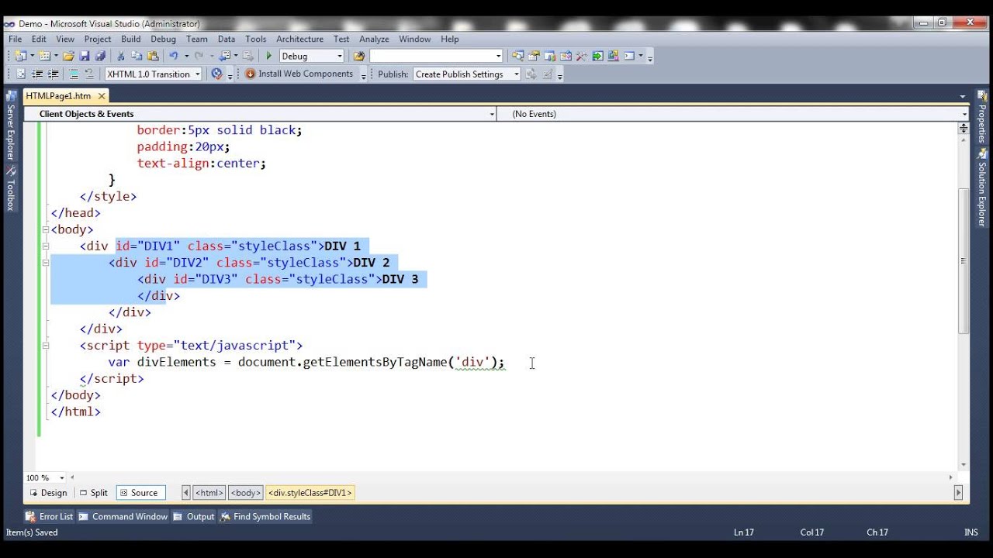Open Solution Explorer from toolbar icon

click(517, 56)
